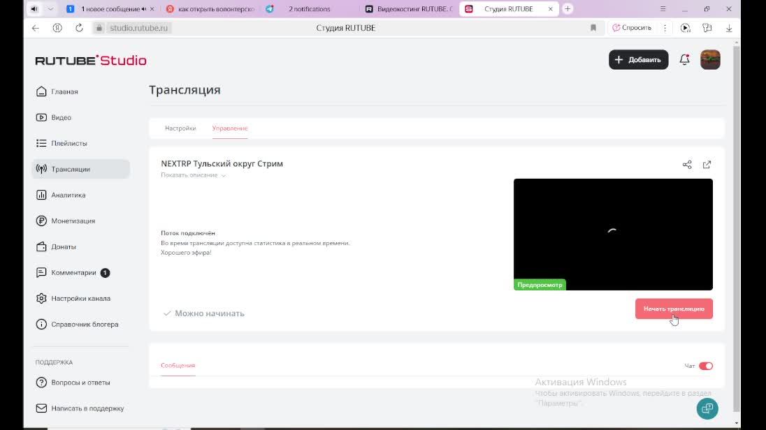This screenshot has width=766, height=430.
Task: Open Вопросы и ответы support page
Action: tap(73, 383)
